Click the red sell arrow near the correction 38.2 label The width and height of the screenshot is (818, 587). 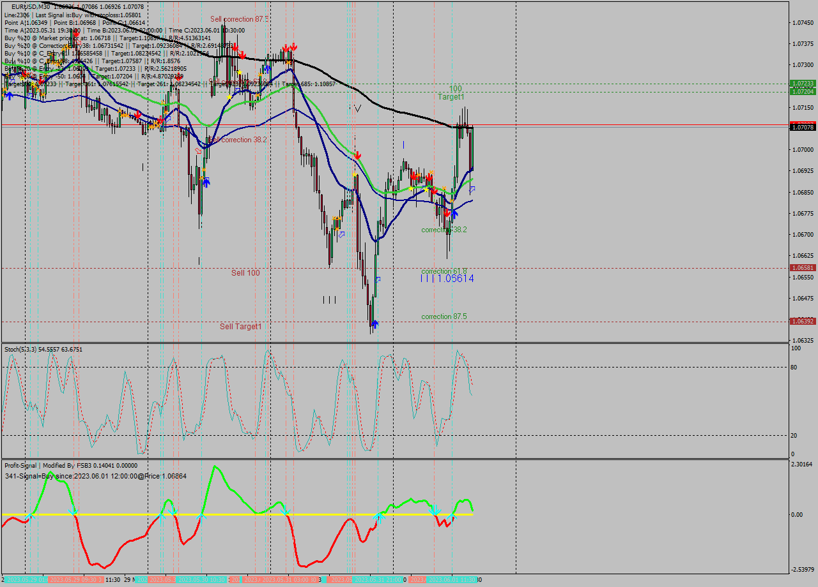pyautogui.click(x=447, y=212)
